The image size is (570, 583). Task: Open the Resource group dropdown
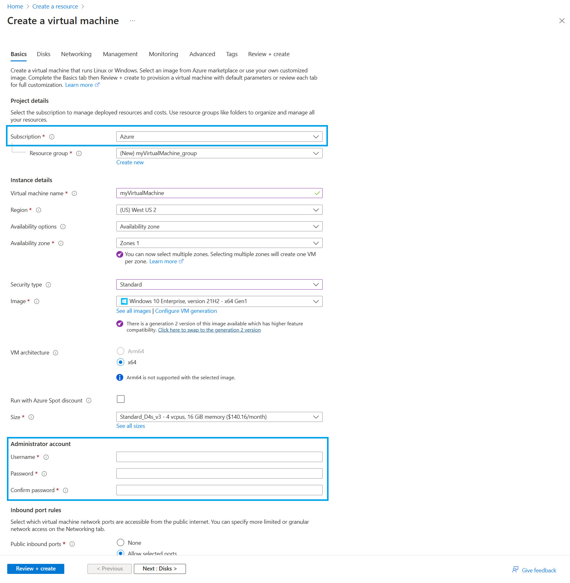click(x=219, y=154)
